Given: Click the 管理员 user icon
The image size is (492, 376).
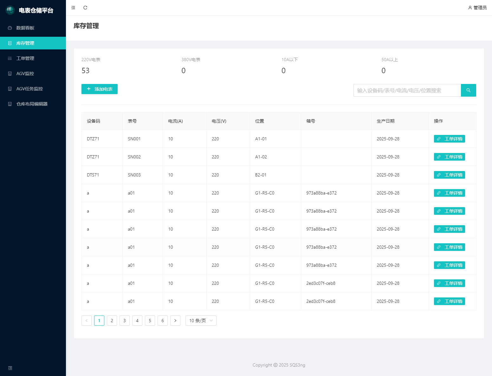Looking at the screenshot, I should coord(470,8).
